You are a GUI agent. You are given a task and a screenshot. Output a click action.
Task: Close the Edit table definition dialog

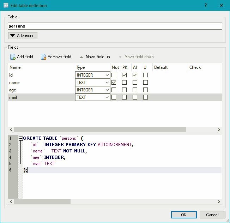point(221,5)
